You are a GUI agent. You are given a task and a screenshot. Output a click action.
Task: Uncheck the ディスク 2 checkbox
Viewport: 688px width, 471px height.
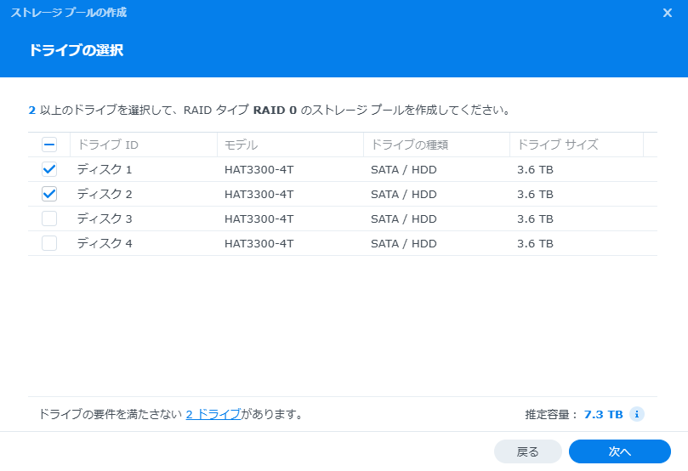[49, 194]
